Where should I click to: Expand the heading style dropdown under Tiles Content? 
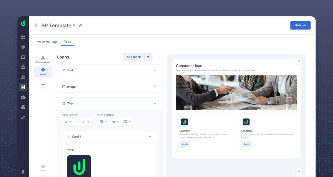click(x=115, y=122)
